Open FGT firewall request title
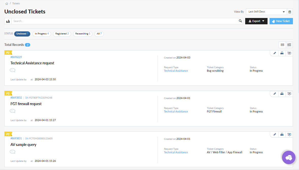This screenshot has width=299, height=170. pyautogui.click(x=26, y=104)
